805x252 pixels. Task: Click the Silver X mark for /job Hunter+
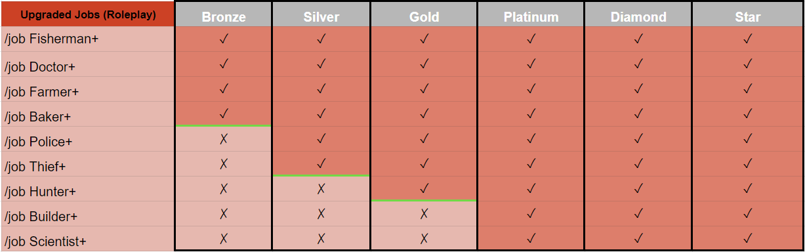tap(321, 189)
